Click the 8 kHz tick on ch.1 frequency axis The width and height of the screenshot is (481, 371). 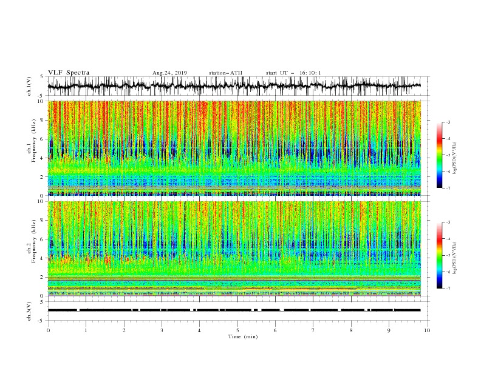click(x=43, y=120)
